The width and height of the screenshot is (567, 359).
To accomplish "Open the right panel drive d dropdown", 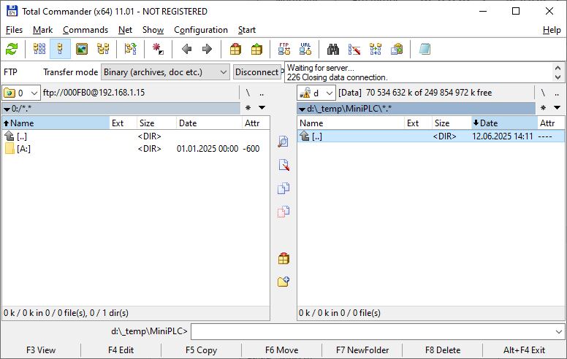I will click(316, 93).
